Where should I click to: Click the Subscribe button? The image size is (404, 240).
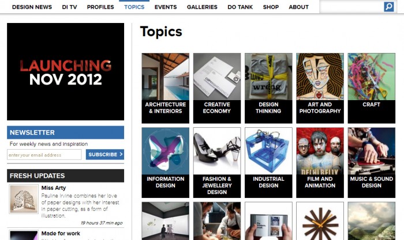105,154
